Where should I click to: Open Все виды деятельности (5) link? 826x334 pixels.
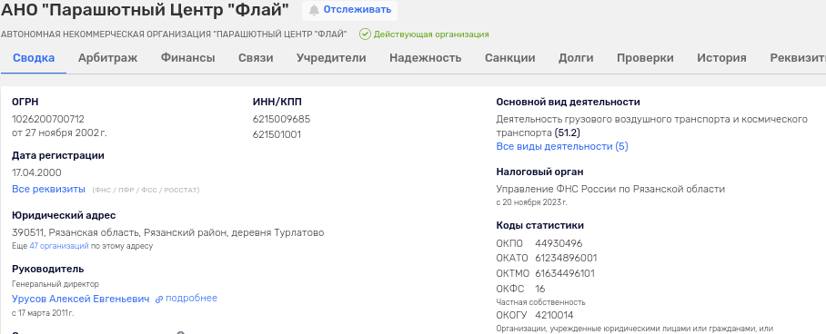pos(562,146)
